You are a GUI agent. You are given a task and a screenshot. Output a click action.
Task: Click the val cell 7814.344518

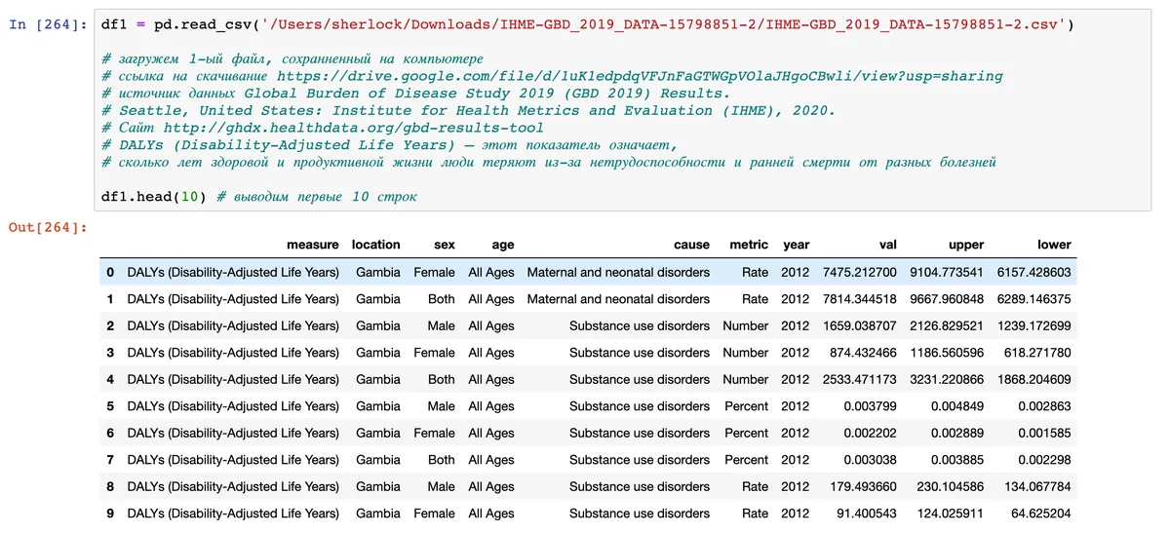pos(857,299)
